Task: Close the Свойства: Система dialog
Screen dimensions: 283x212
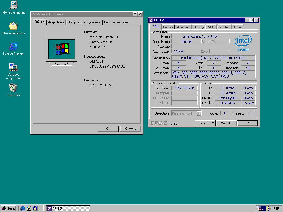Action: (140, 14)
